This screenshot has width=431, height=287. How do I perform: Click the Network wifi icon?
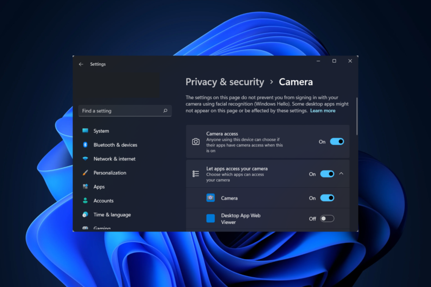[x=85, y=159]
